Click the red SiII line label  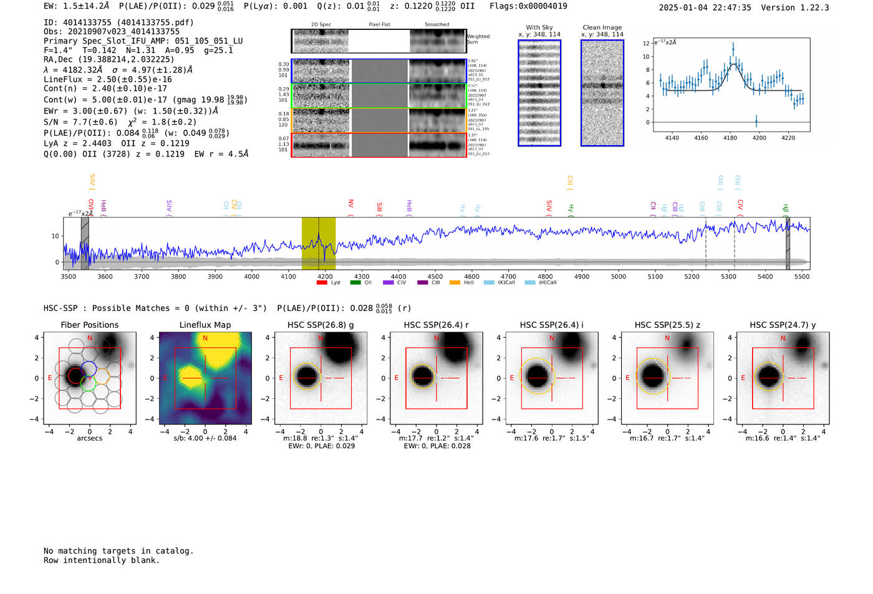click(x=380, y=209)
